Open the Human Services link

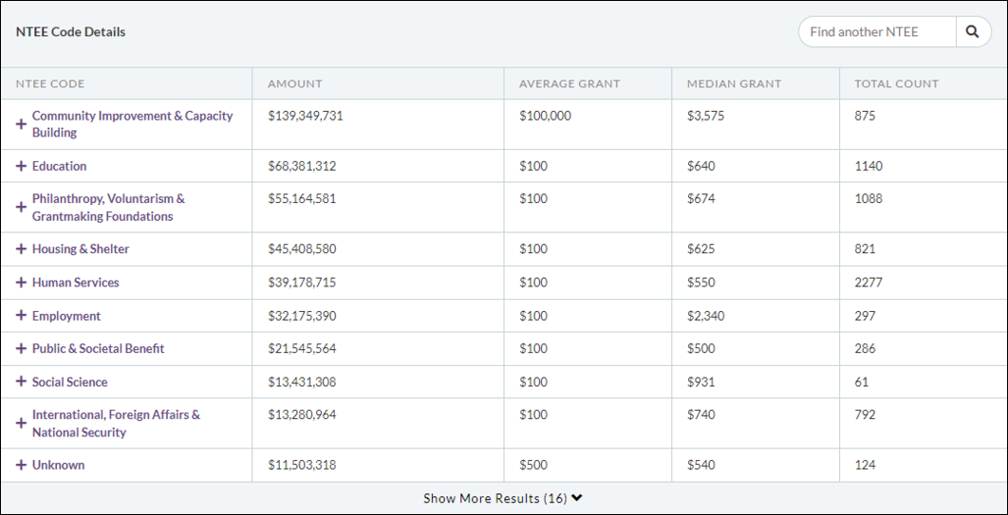75,283
